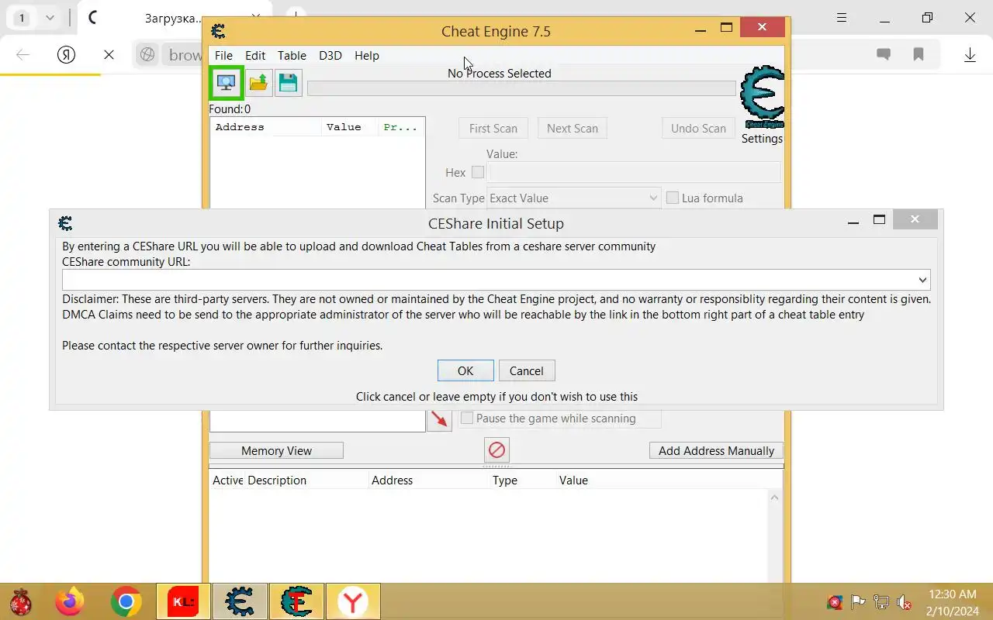The image size is (993, 620).
Task: Expand the browser tab count dropdown
Action: 50,18
